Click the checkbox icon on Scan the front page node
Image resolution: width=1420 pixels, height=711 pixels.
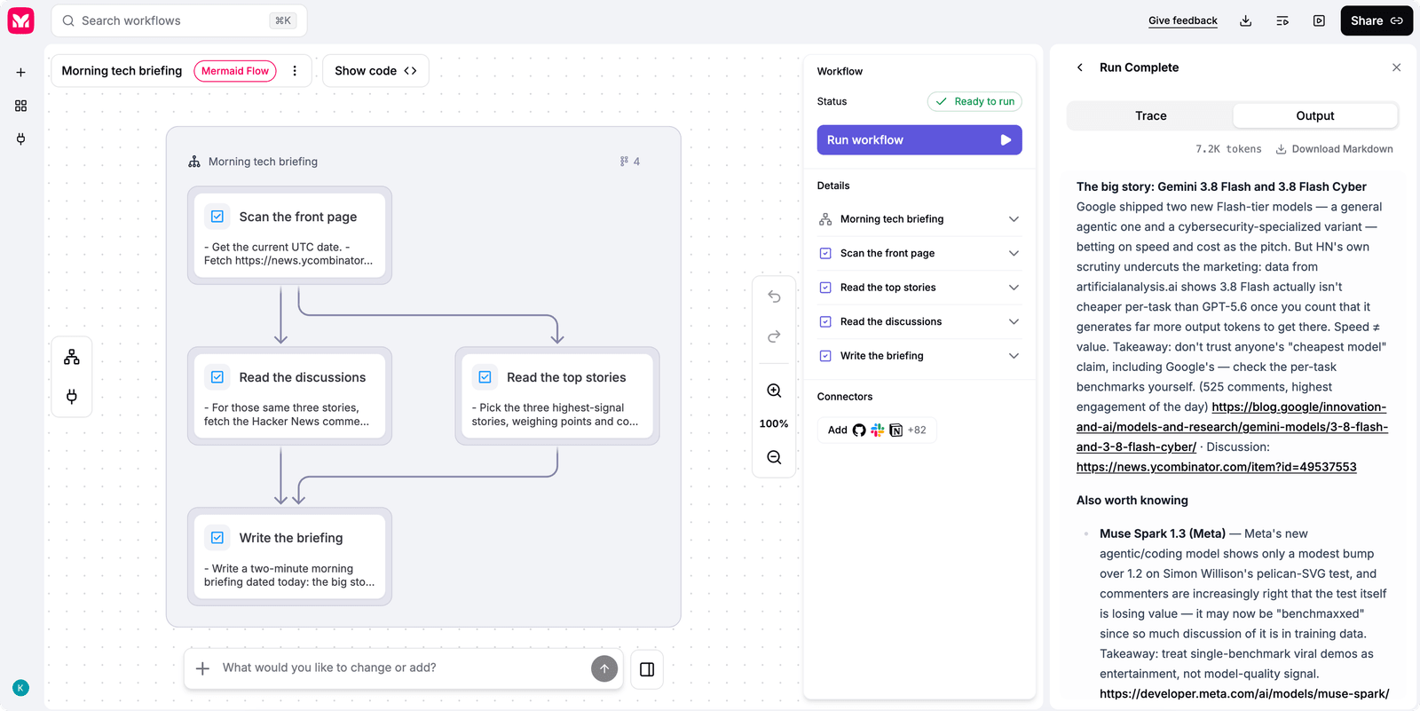coord(217,217)
